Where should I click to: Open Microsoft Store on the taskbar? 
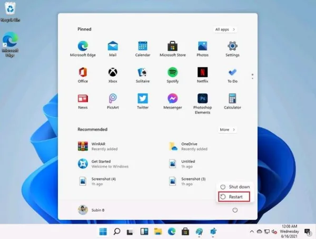pyautogui.click(x=185, y=232)
